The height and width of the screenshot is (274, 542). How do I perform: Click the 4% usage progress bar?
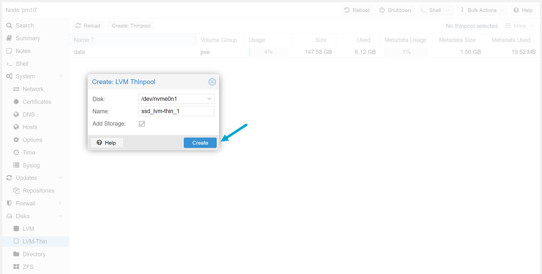click(x=268, y=52)
